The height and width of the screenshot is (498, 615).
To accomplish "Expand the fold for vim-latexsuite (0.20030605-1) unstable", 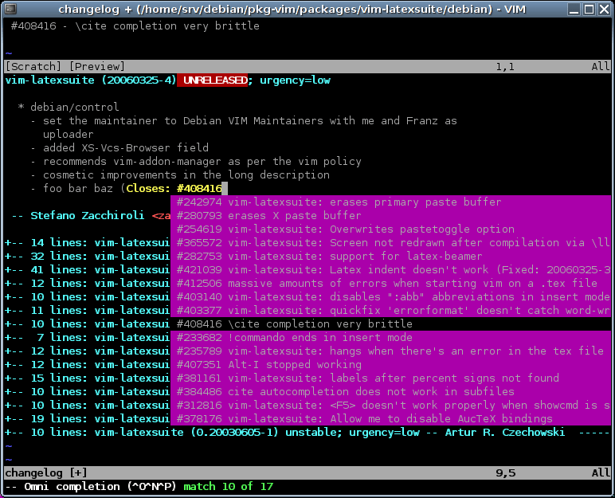I will coord(307,432).
